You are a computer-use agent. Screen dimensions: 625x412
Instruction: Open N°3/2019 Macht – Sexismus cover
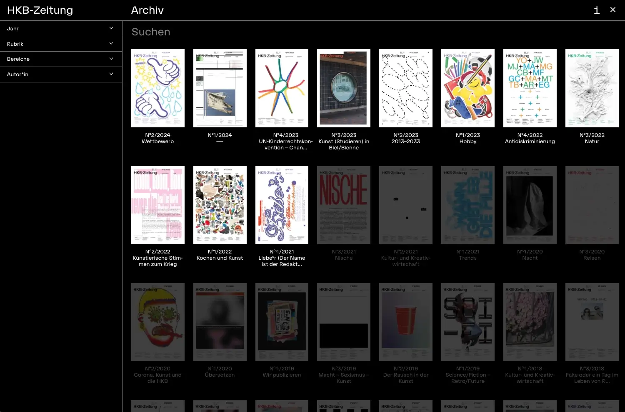click(344, 322)
